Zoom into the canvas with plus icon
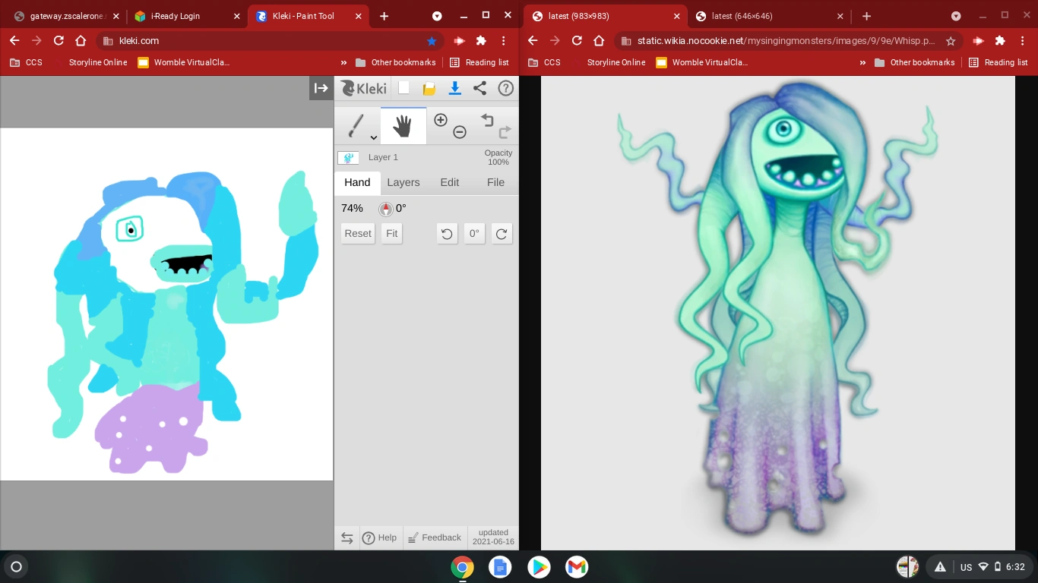The image size is (1038, 583). tap(441, 120)
